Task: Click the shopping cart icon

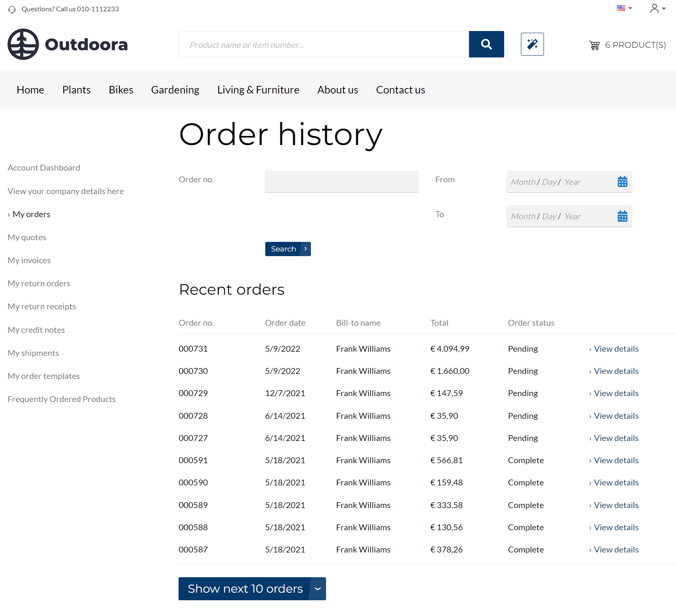Action: pos(594,45)
